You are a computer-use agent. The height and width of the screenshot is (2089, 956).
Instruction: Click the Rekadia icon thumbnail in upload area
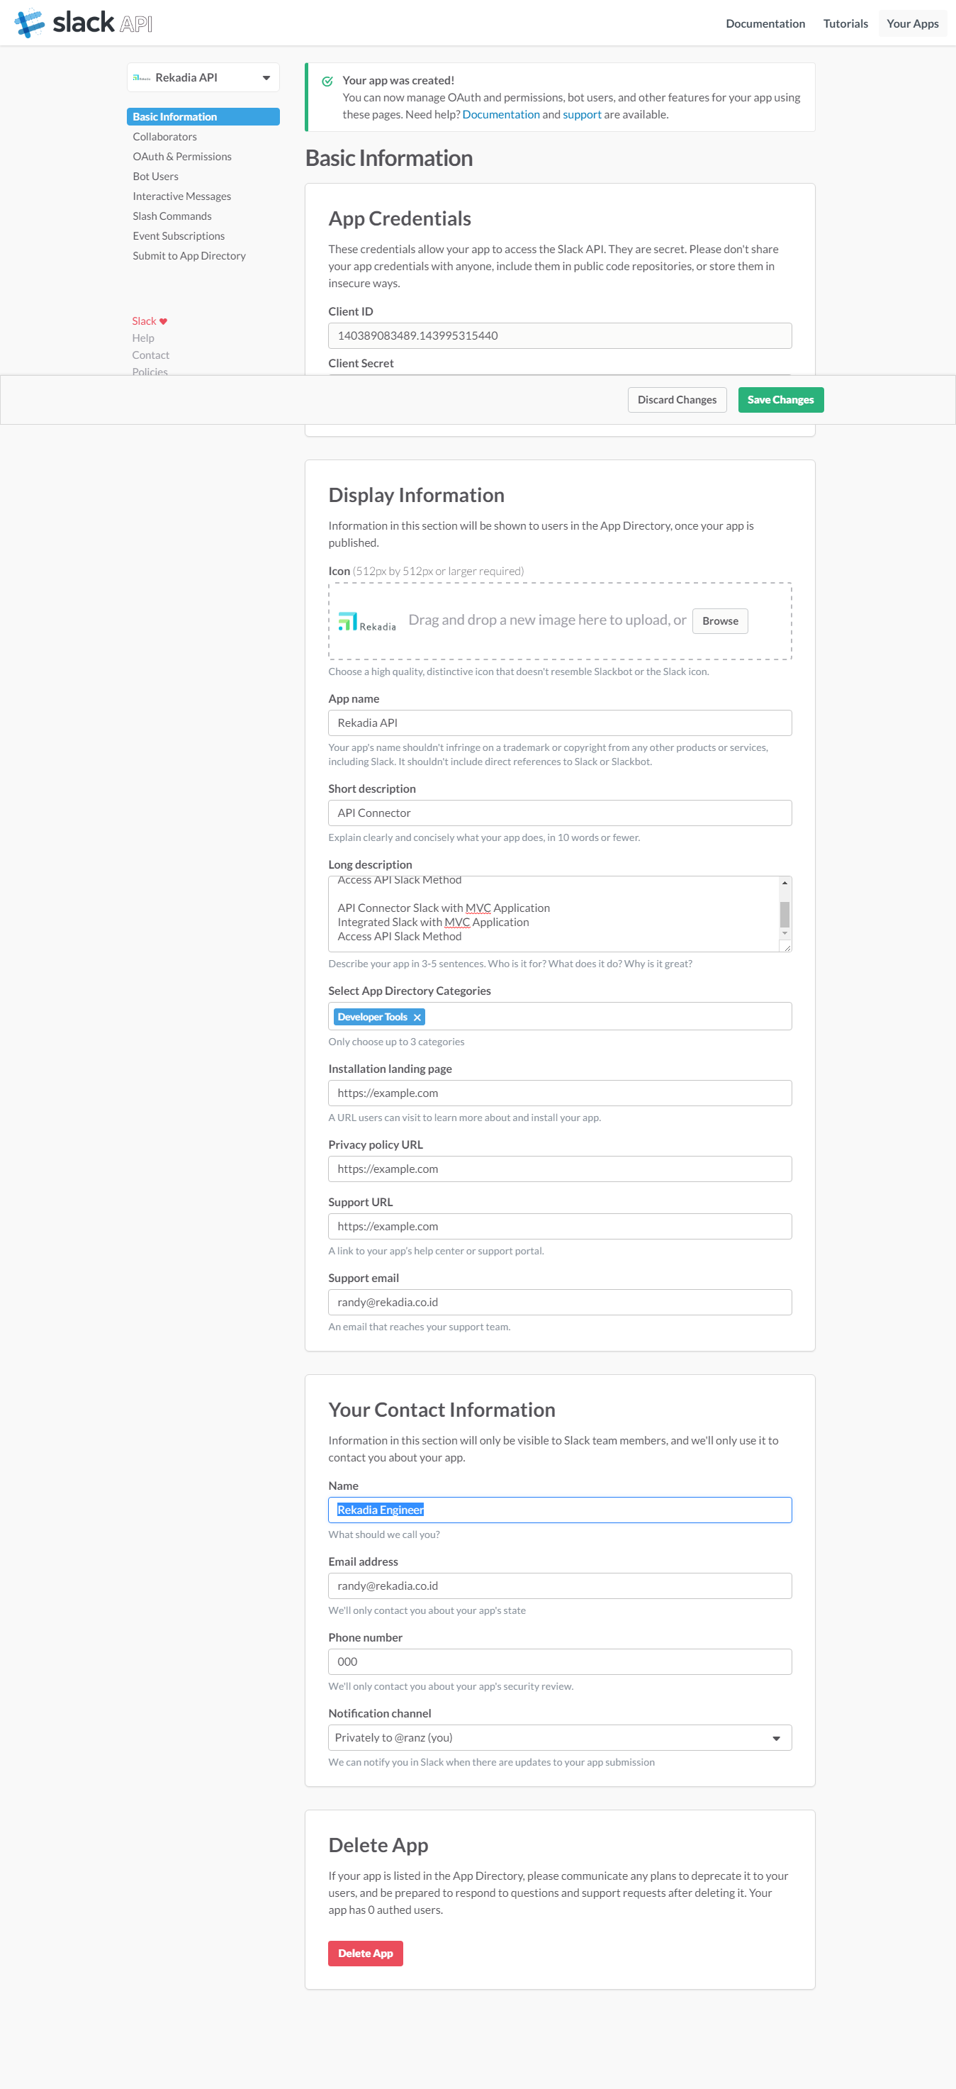[x=366, y=622]
